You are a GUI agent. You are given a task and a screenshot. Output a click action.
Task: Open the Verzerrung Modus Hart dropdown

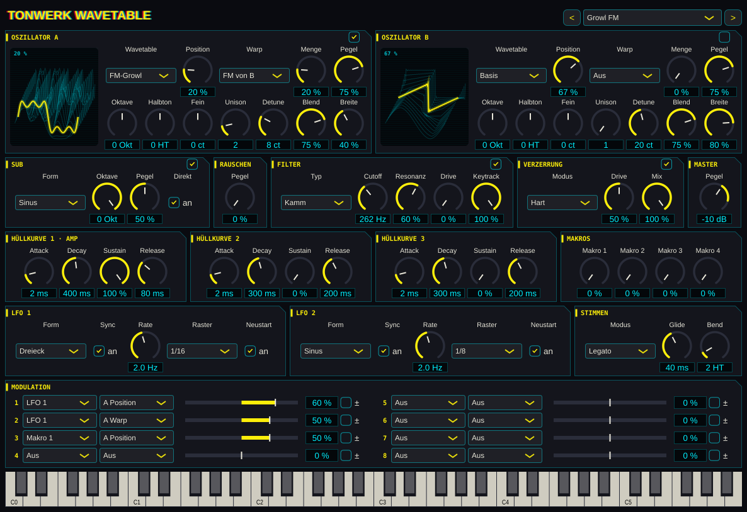tap(562, 203)
